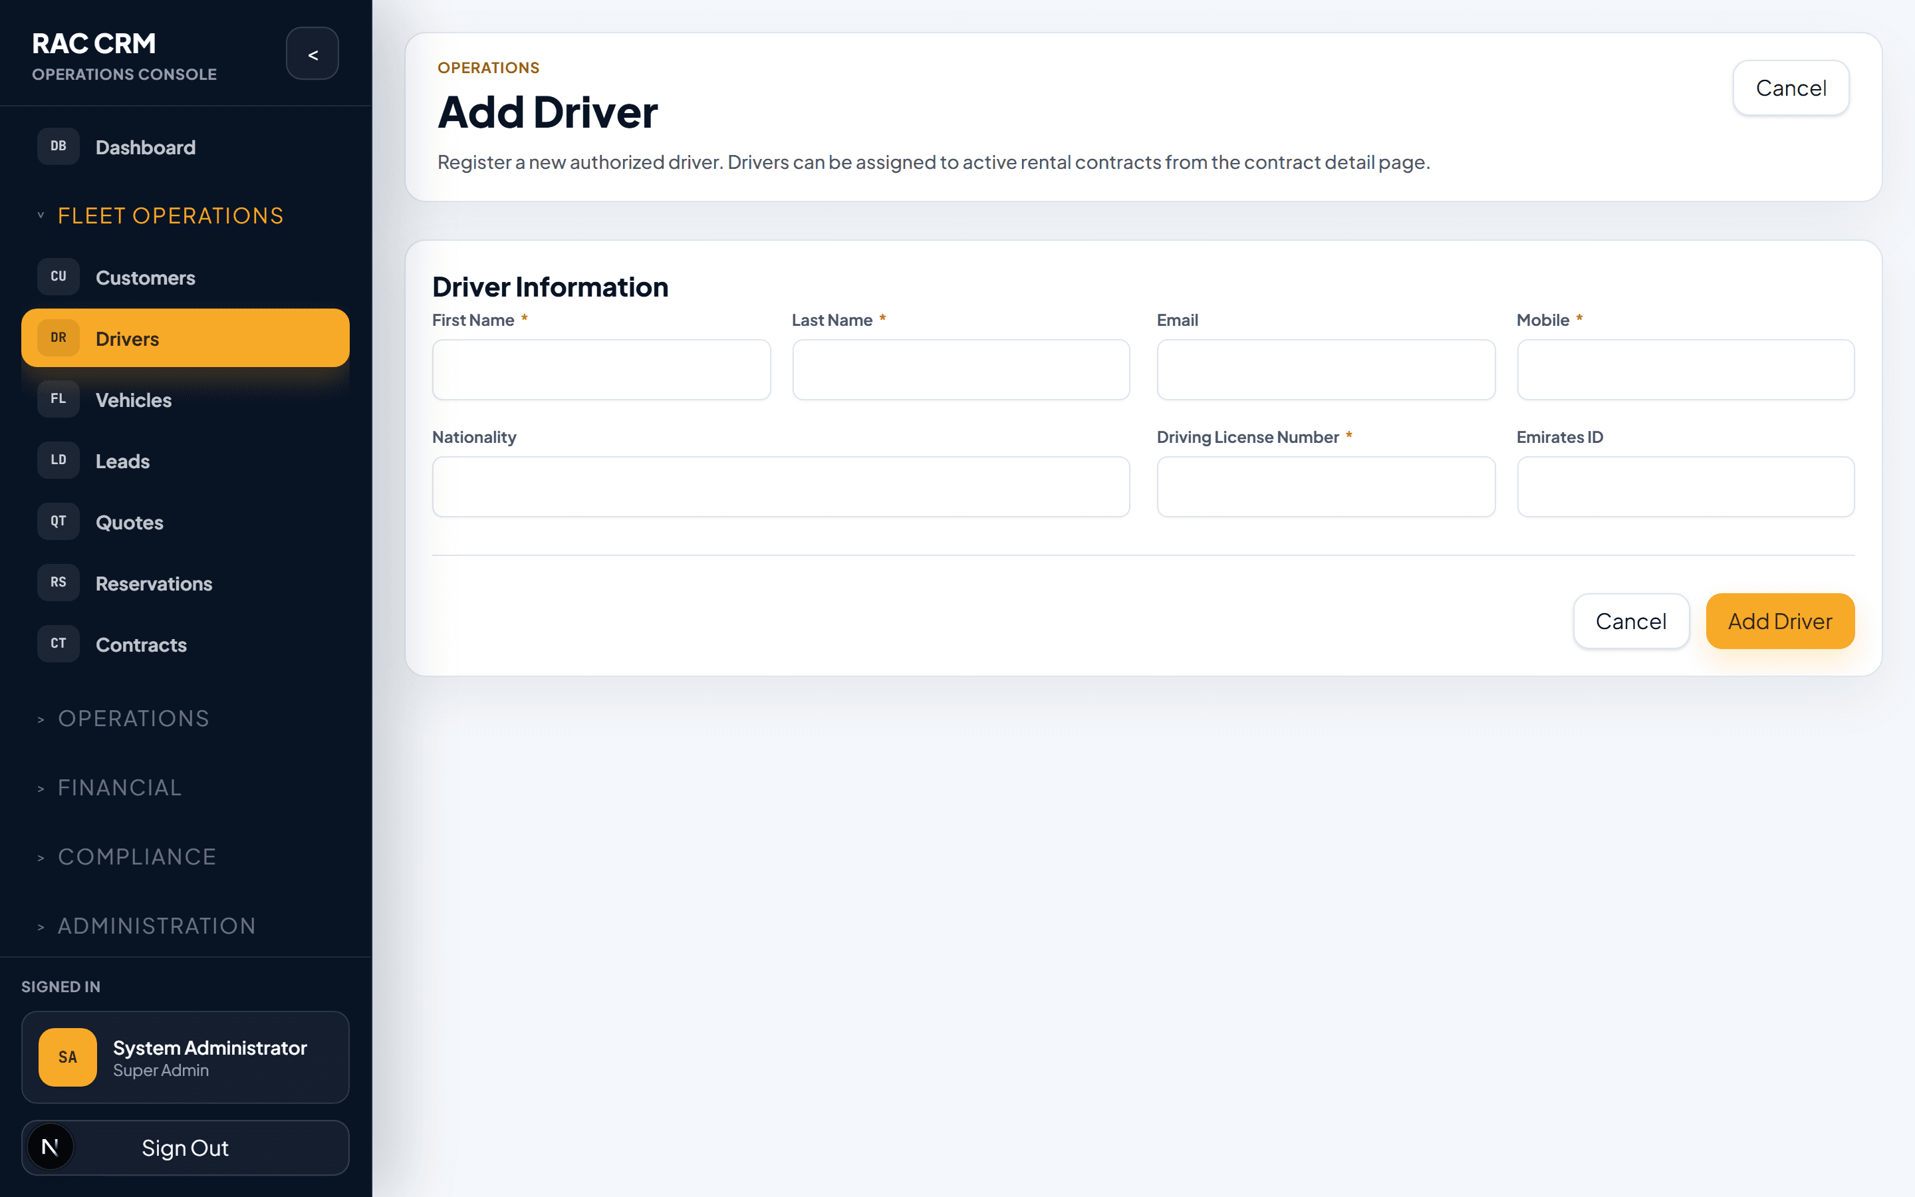Collapse the Fleet Operations group
The width and height of the screenshot is (1915, 1197).
pyautogui.click(x=160, y=215)
